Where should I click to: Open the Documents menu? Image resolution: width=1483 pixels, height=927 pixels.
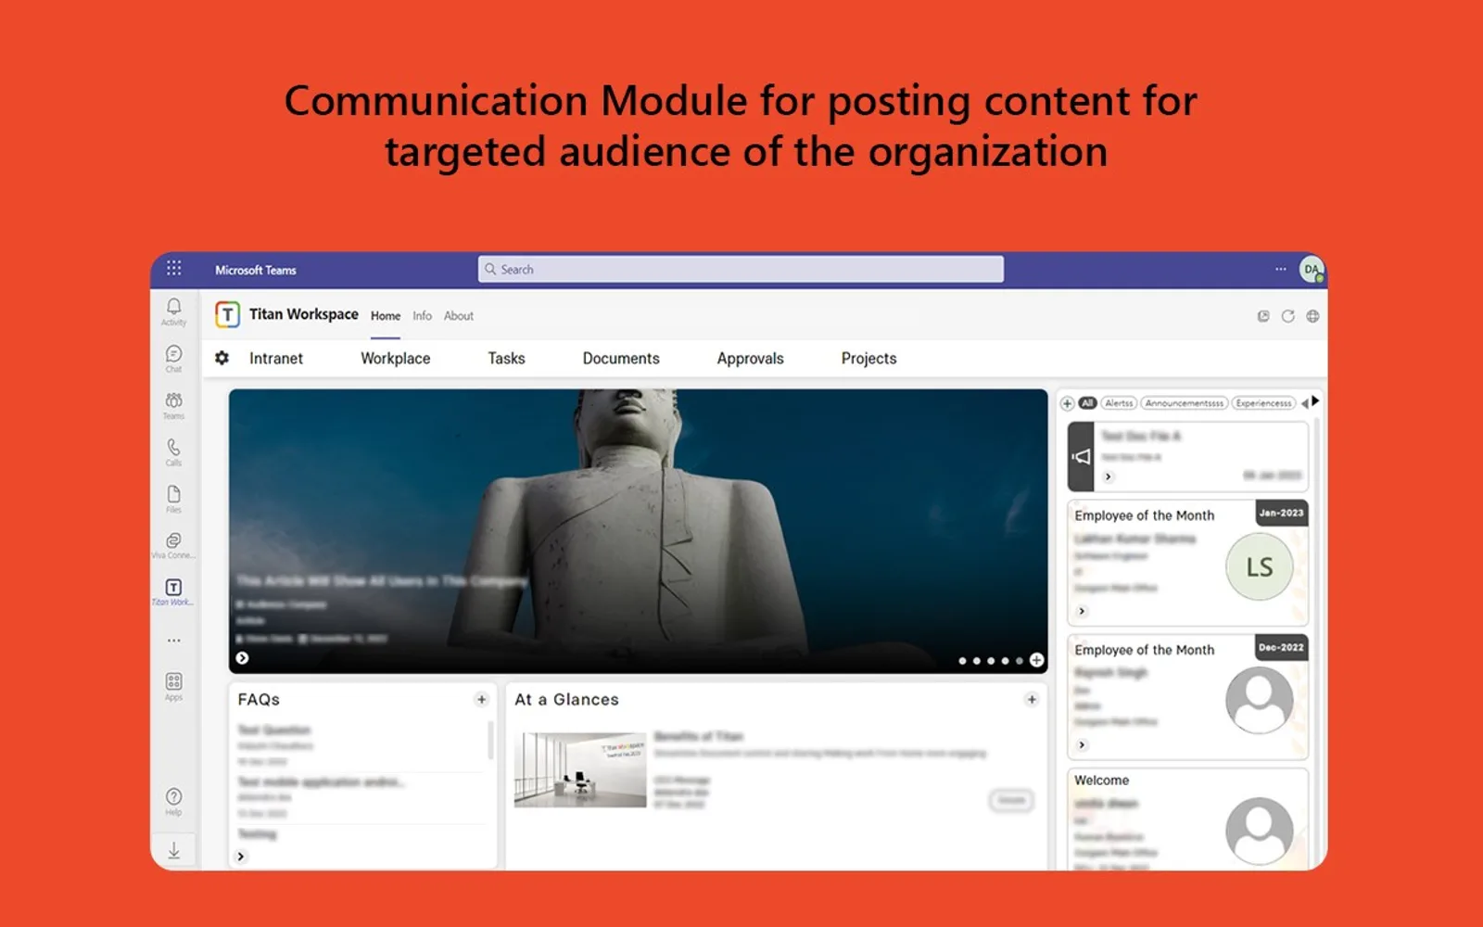pyautogui.click(x=621, y=359)
